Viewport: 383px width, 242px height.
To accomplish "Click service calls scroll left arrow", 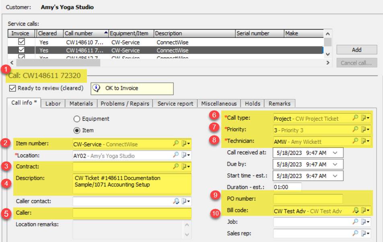I will point(12,63).
